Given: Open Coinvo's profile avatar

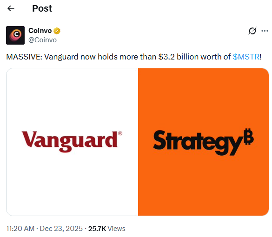Looking at the screenshot, I should coord(15,35).
